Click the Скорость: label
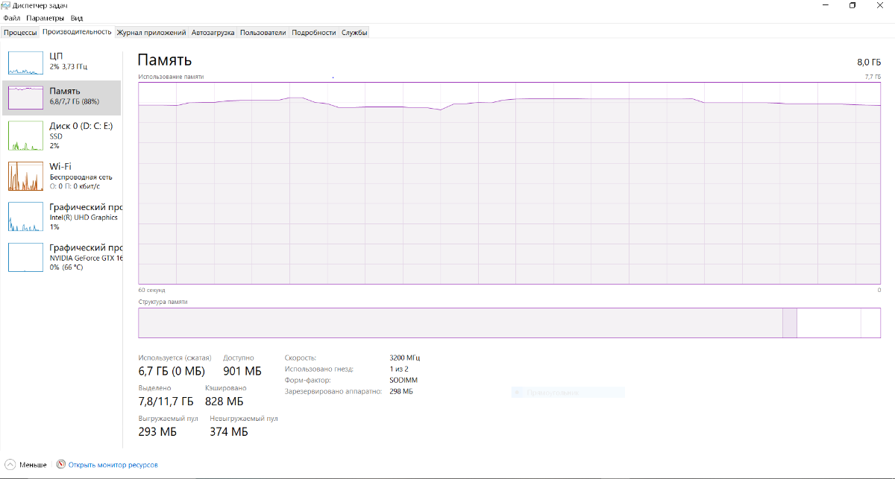Viewport: 895px width, 479px height. [x=301, y=358]
